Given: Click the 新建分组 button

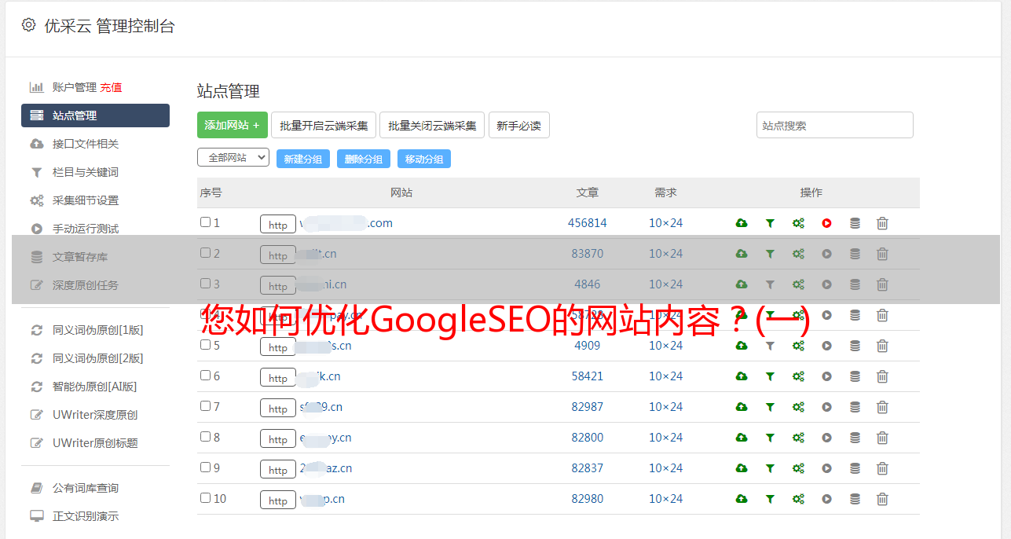Looking at the screenshot, I should click(x=303, y=159).
